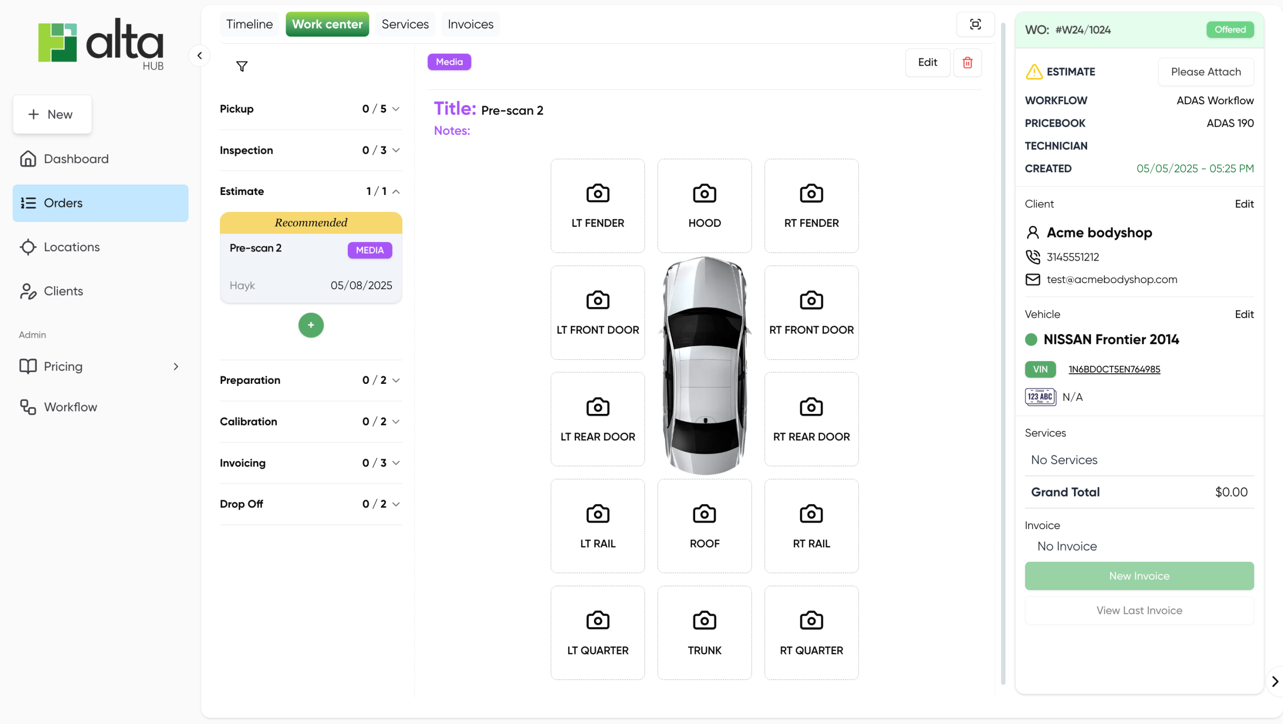Collapse sidebar with left chevron icon
Image resolution: width=1283 pixels, height=724 pixels.
click(x=199, y=56)
